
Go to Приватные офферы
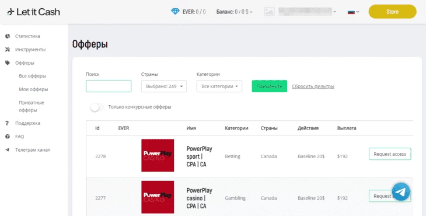click(32, 106)
